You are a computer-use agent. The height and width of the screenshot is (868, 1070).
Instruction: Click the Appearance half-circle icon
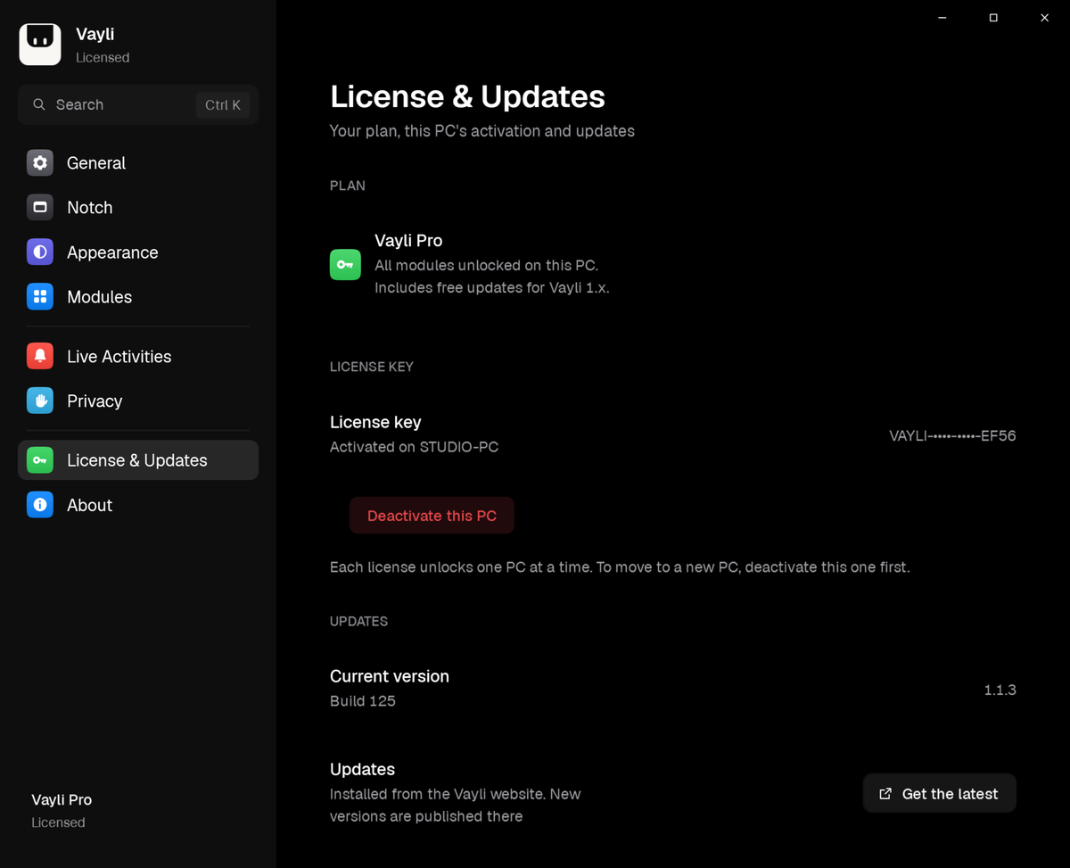(40, 252)
